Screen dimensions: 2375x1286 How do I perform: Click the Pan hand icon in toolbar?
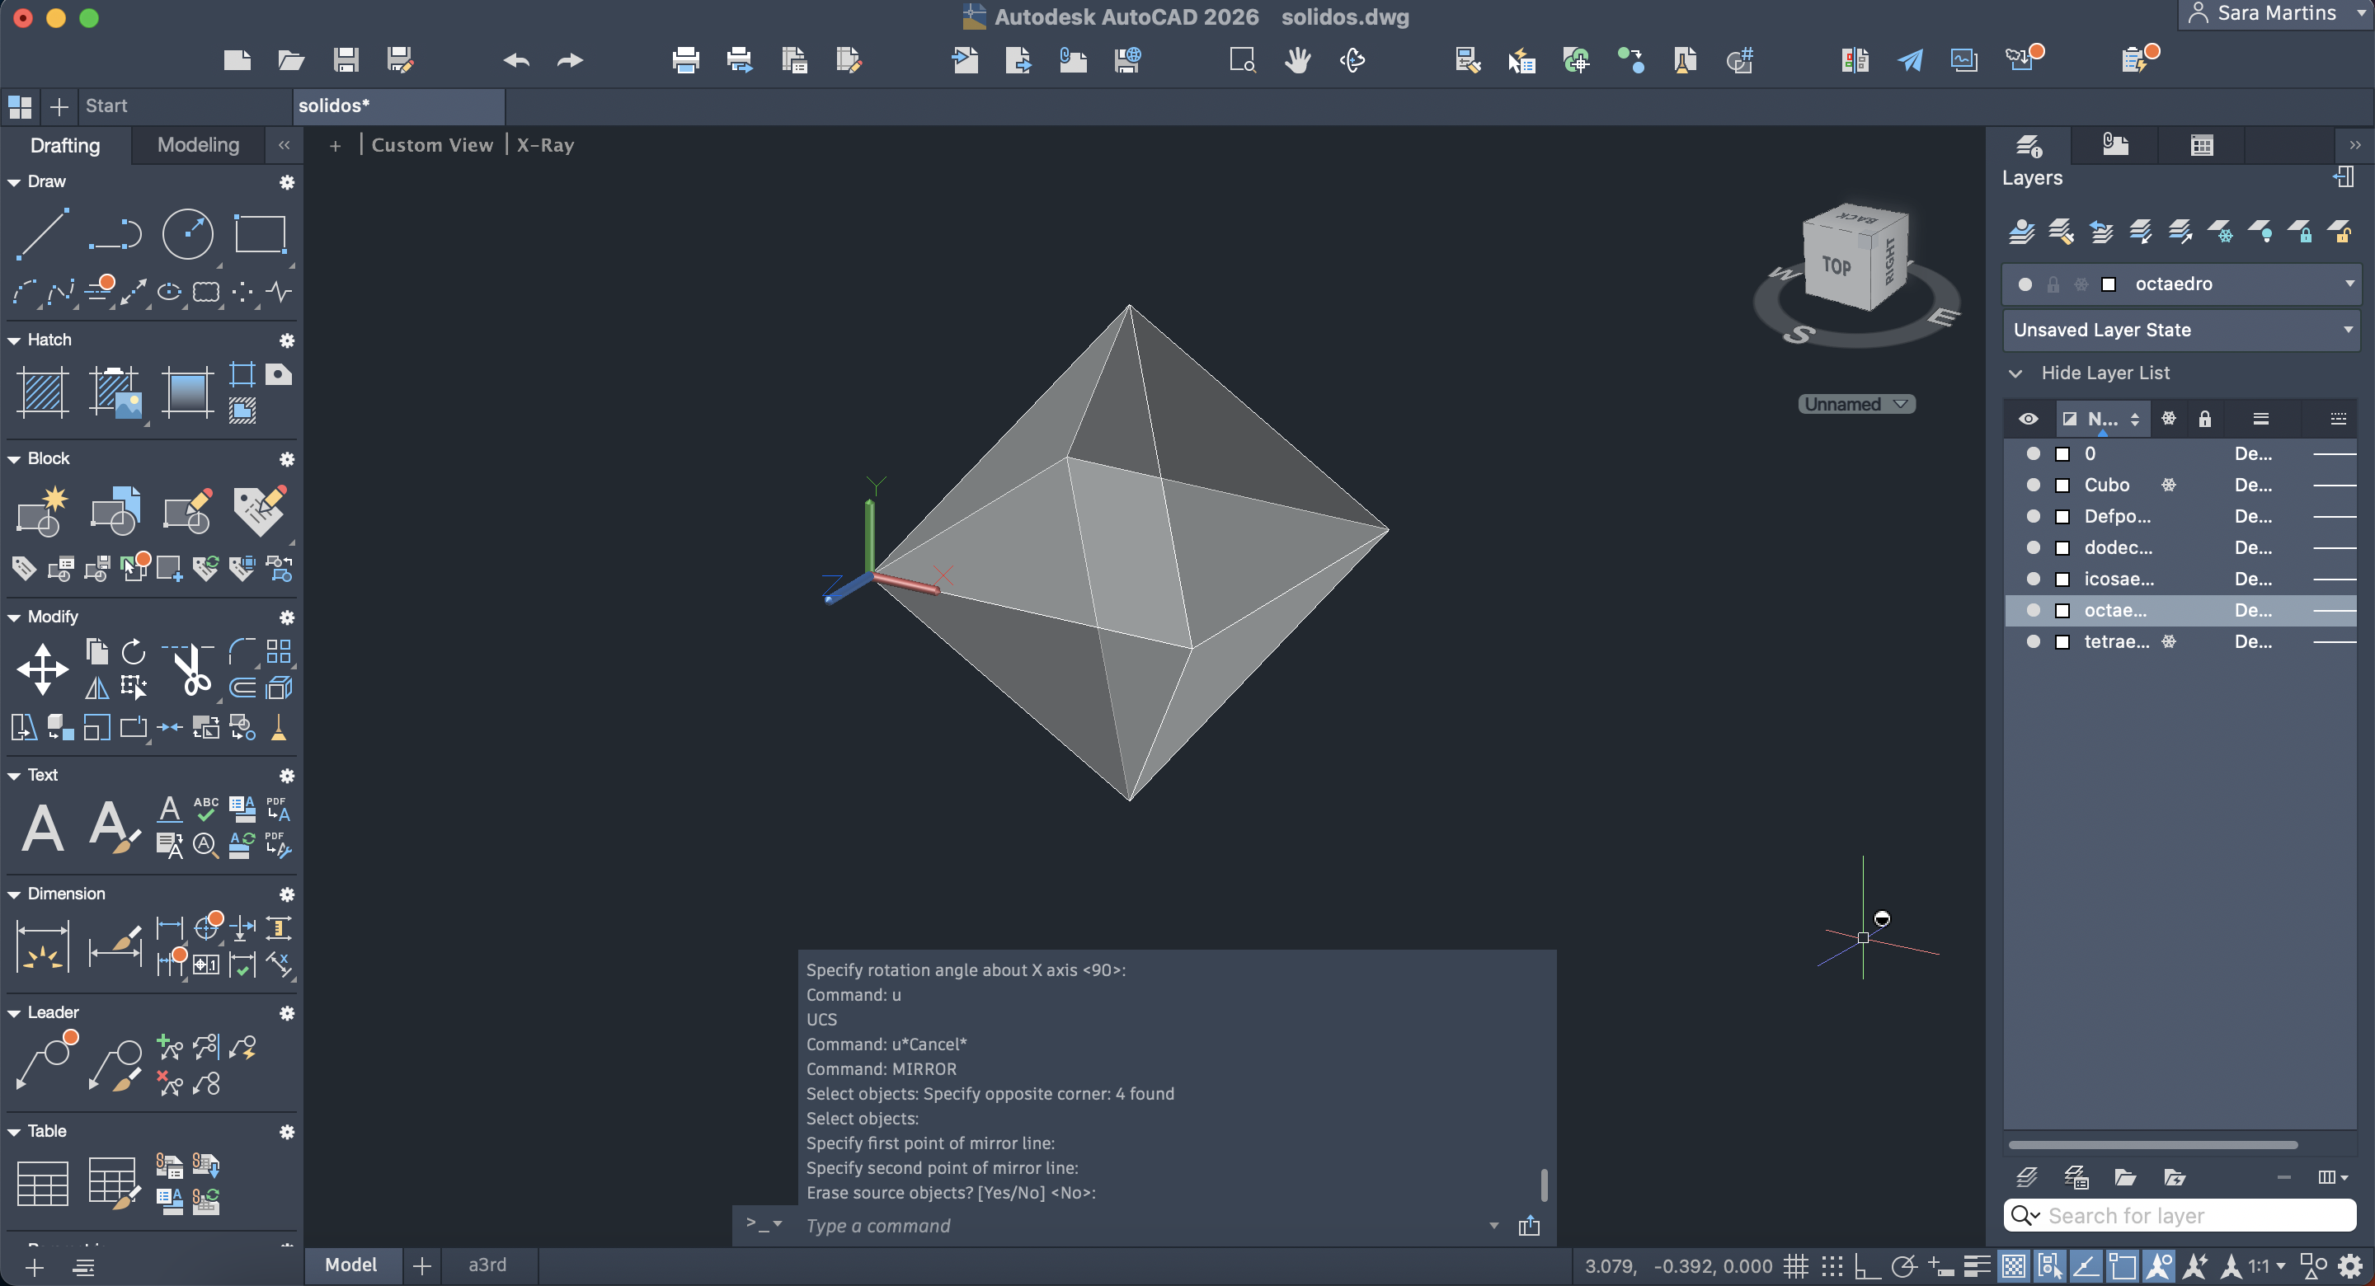(1297, 61)
